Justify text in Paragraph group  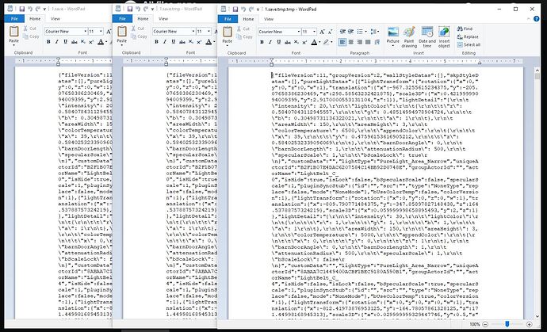(x=368, y=42)
